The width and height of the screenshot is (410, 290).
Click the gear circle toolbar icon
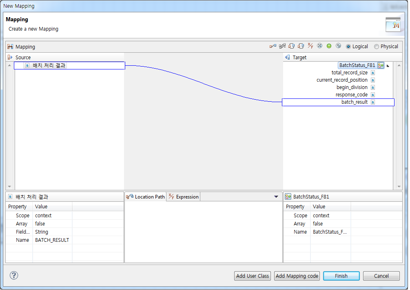(338, 46)
